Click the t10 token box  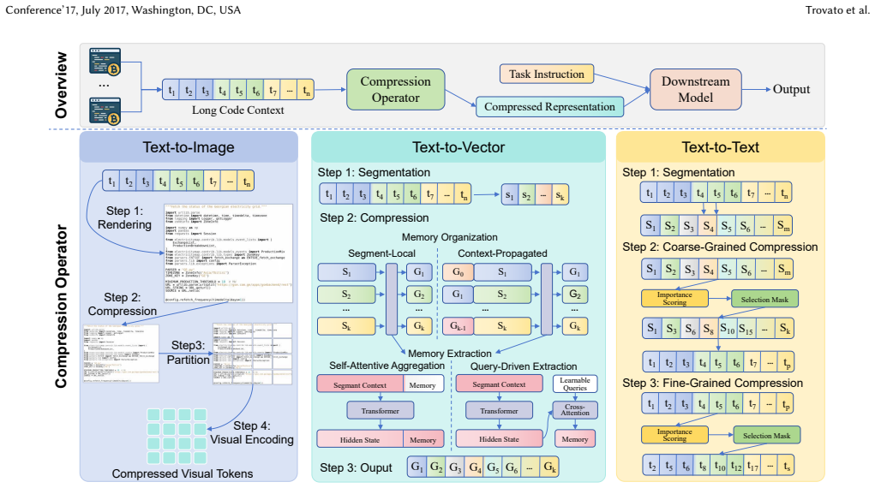(x=719, y=466)
